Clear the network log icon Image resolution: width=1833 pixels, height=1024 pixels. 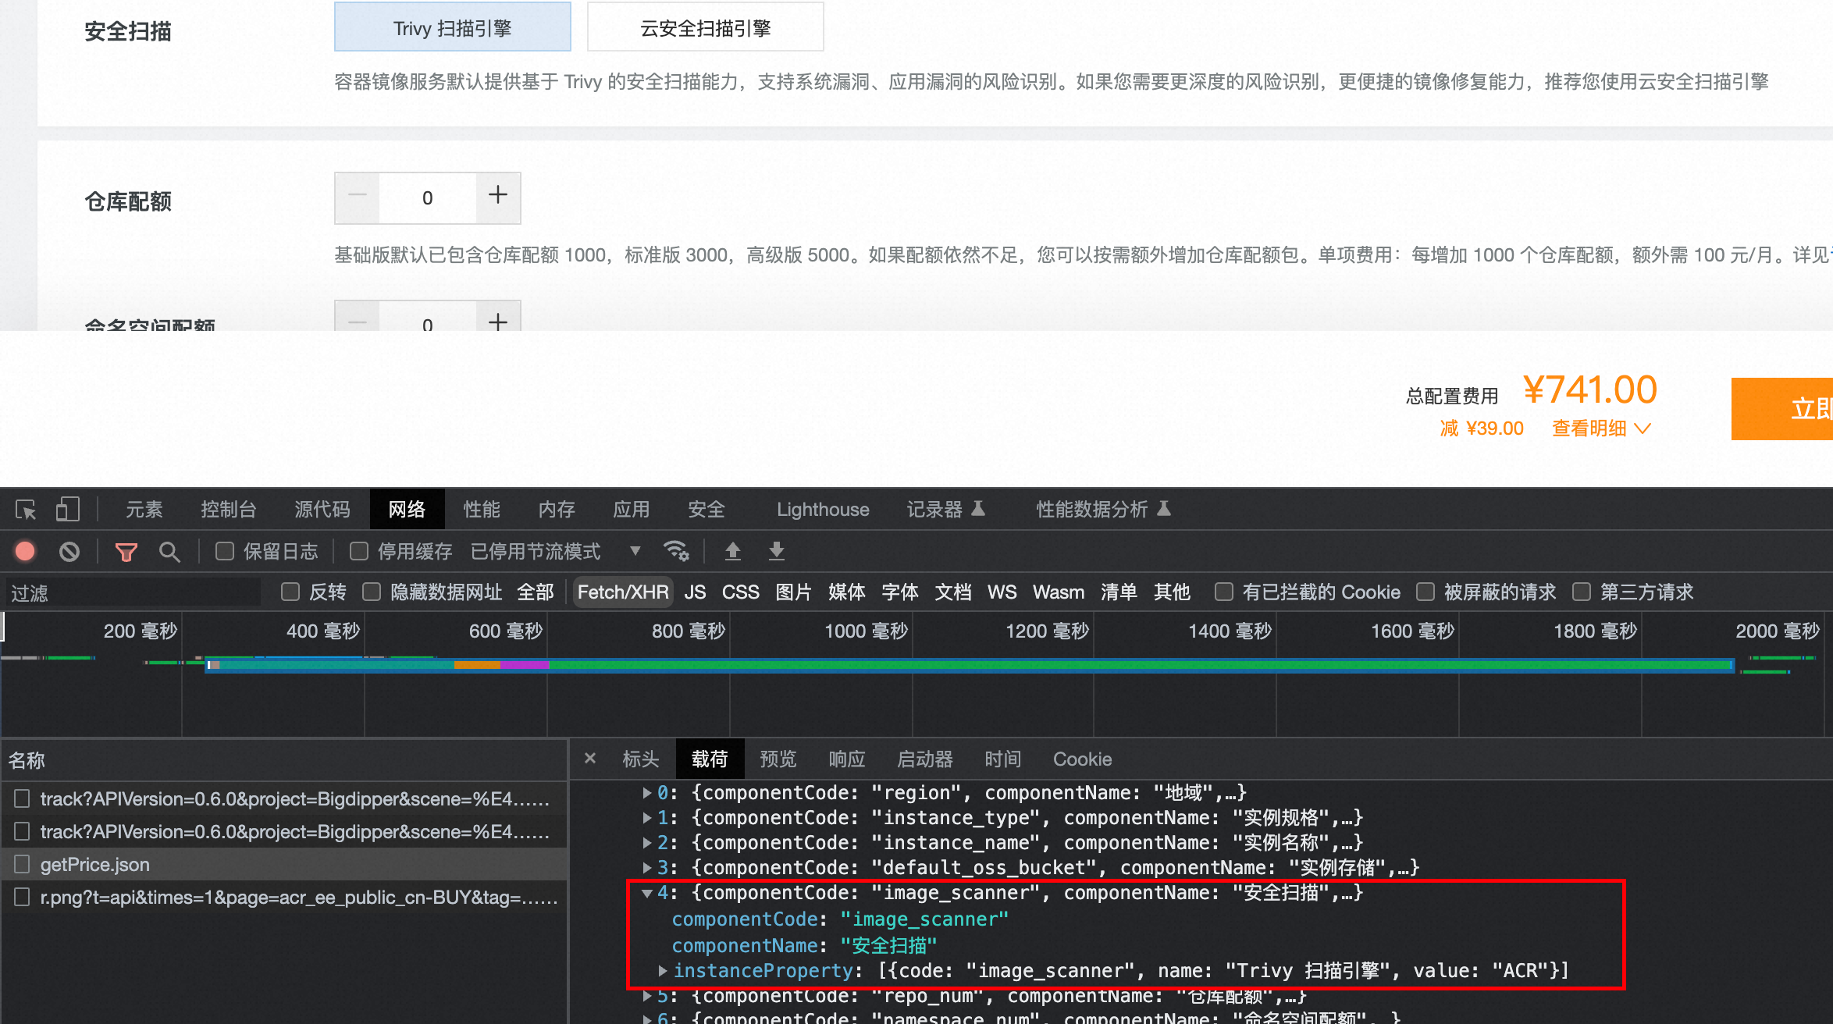tap(69, 552)
